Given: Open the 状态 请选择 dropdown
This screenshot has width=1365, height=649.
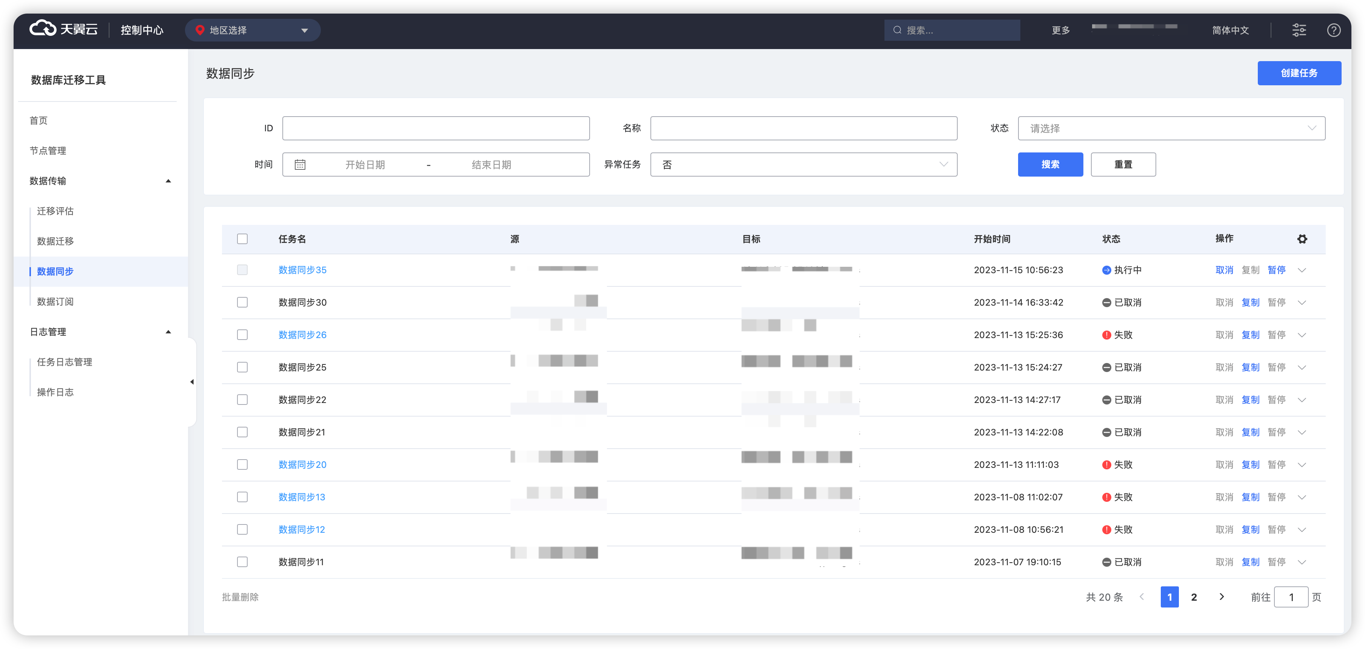Looking at the screenshot, I should tap(1171, 128).
